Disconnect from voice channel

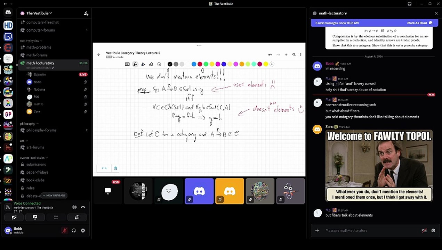click(x=83, y=207)
